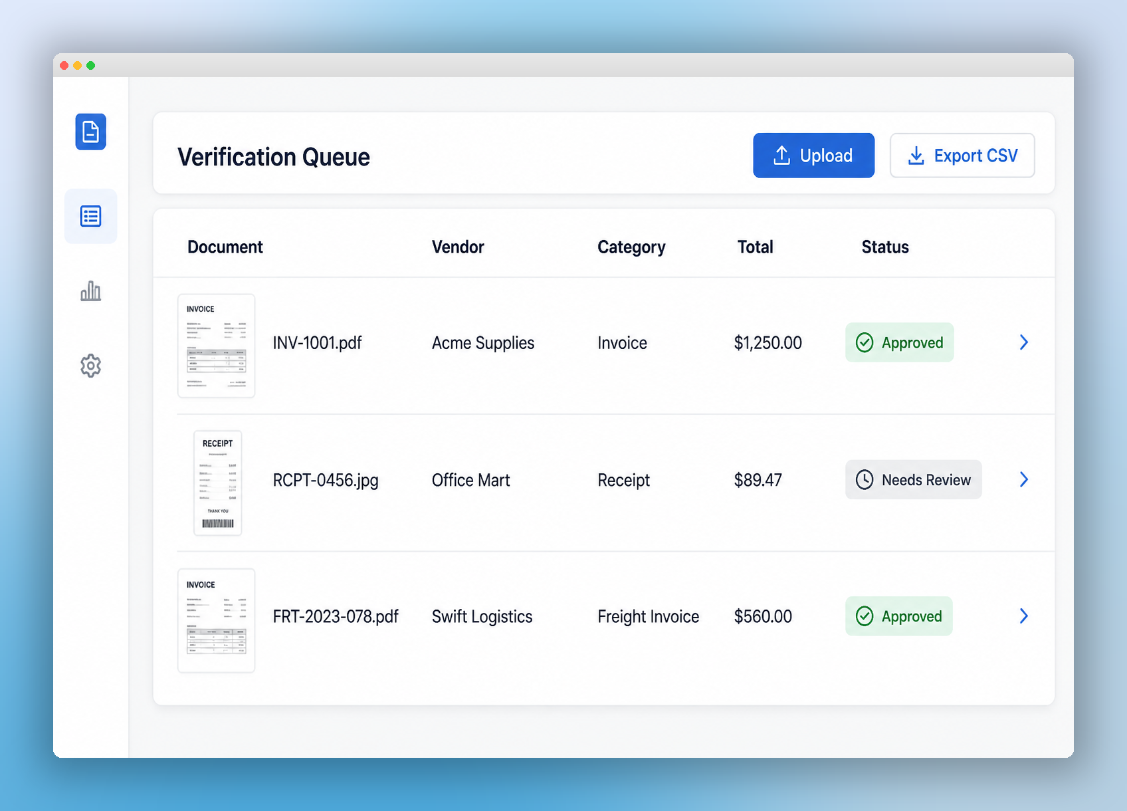Expand the INV-1001.pdf row chevron
This screenshot has width=1127, height=811.
pos(1024,342)
